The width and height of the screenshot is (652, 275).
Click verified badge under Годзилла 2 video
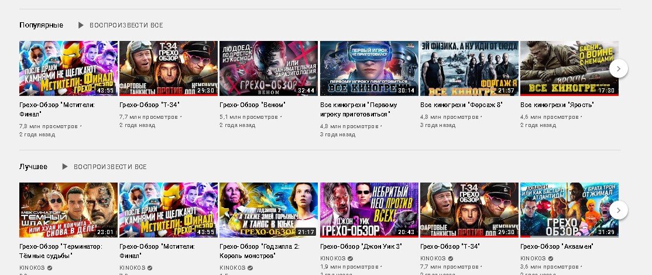[x=250, y=268]
